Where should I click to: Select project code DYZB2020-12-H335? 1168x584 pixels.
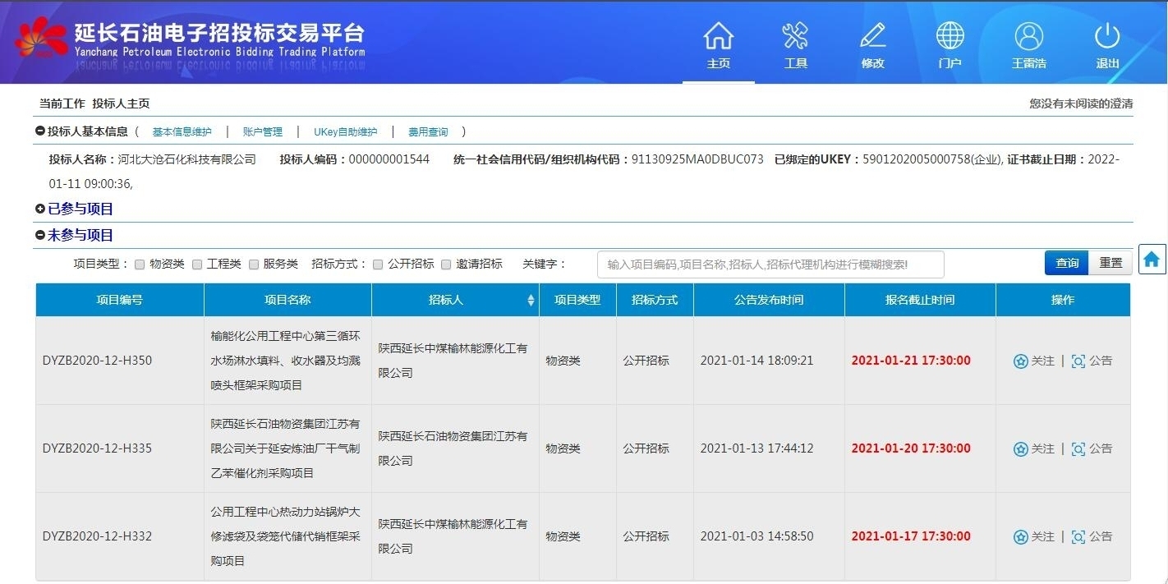(x=97, y=448)
